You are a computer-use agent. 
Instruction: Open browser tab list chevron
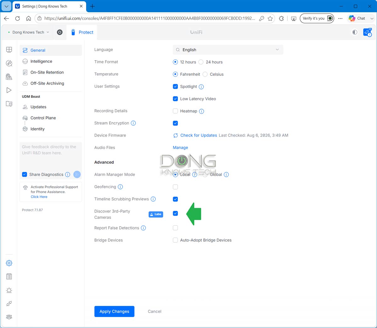(6, 6)
